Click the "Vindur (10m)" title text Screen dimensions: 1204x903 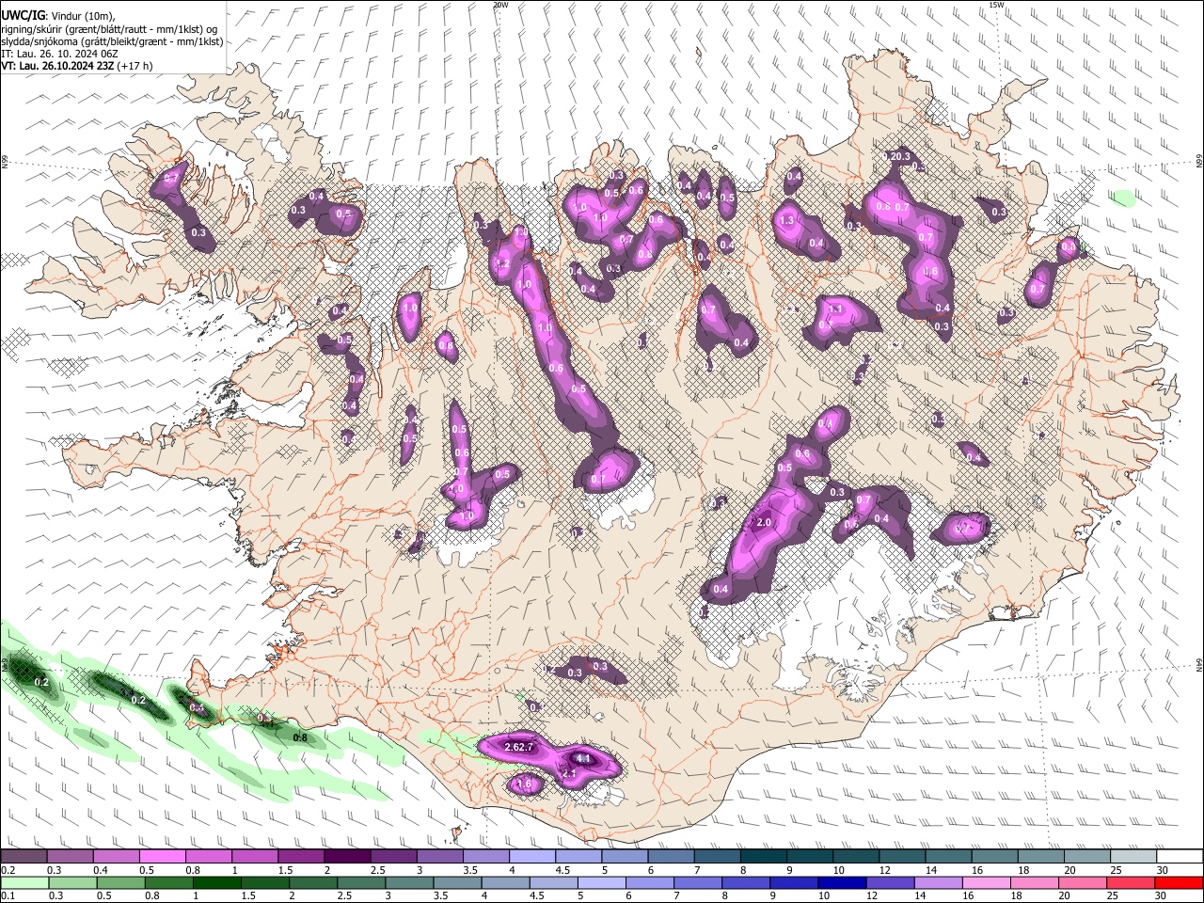[x=84, y=16]
